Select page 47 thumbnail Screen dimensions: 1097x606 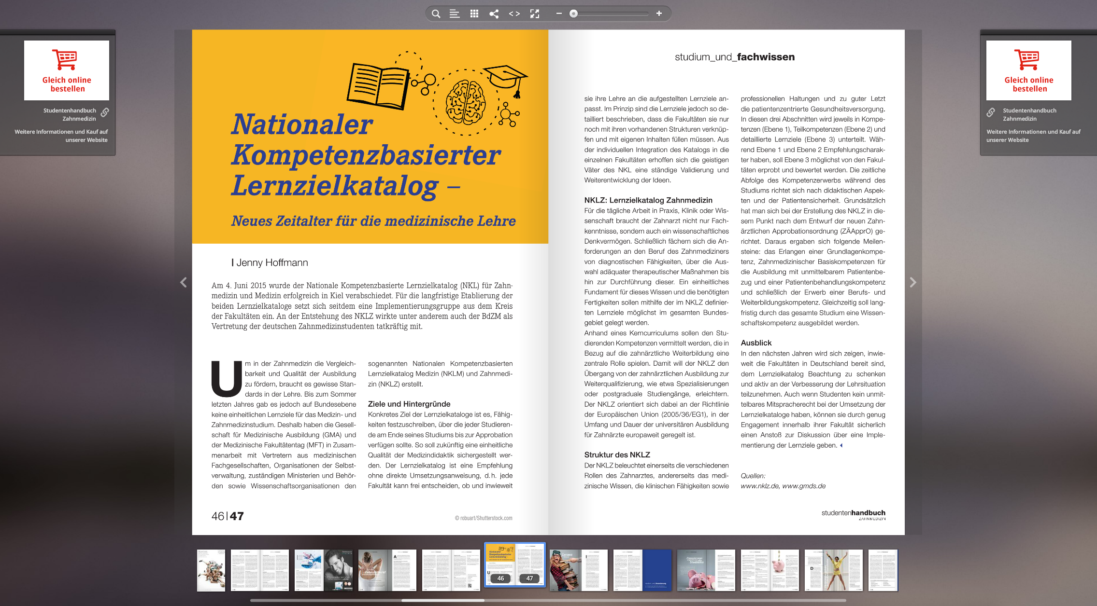[x=530, y=565]
